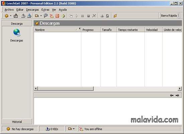The height and width of the screenshot is (134, 184).
Task: Click the computer disconnect toolbar icon
Action: click(x=107, y=16)
